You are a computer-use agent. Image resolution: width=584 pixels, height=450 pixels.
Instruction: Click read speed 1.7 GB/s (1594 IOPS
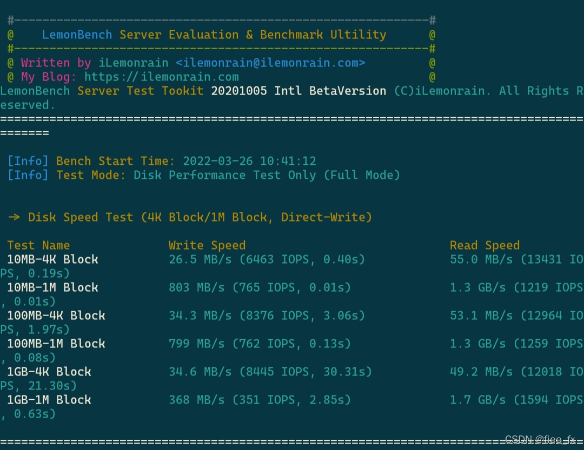(516, 400)
